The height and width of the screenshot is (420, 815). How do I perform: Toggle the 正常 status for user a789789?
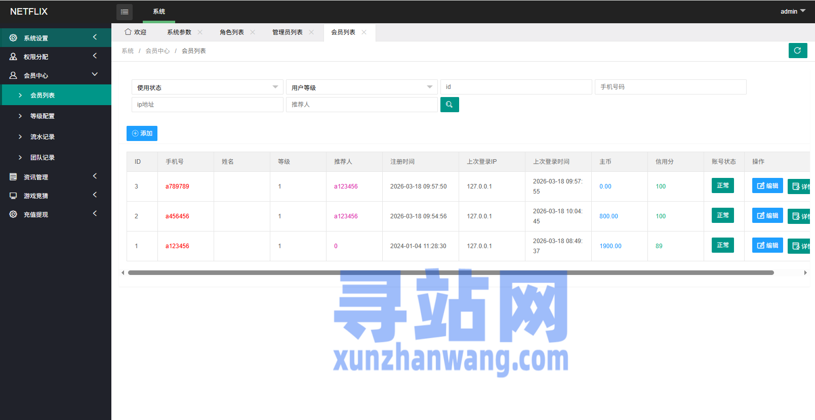tap(722, 185)
